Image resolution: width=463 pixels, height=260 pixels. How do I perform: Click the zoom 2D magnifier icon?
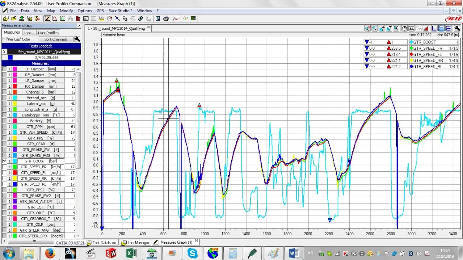tap(368, 28)
